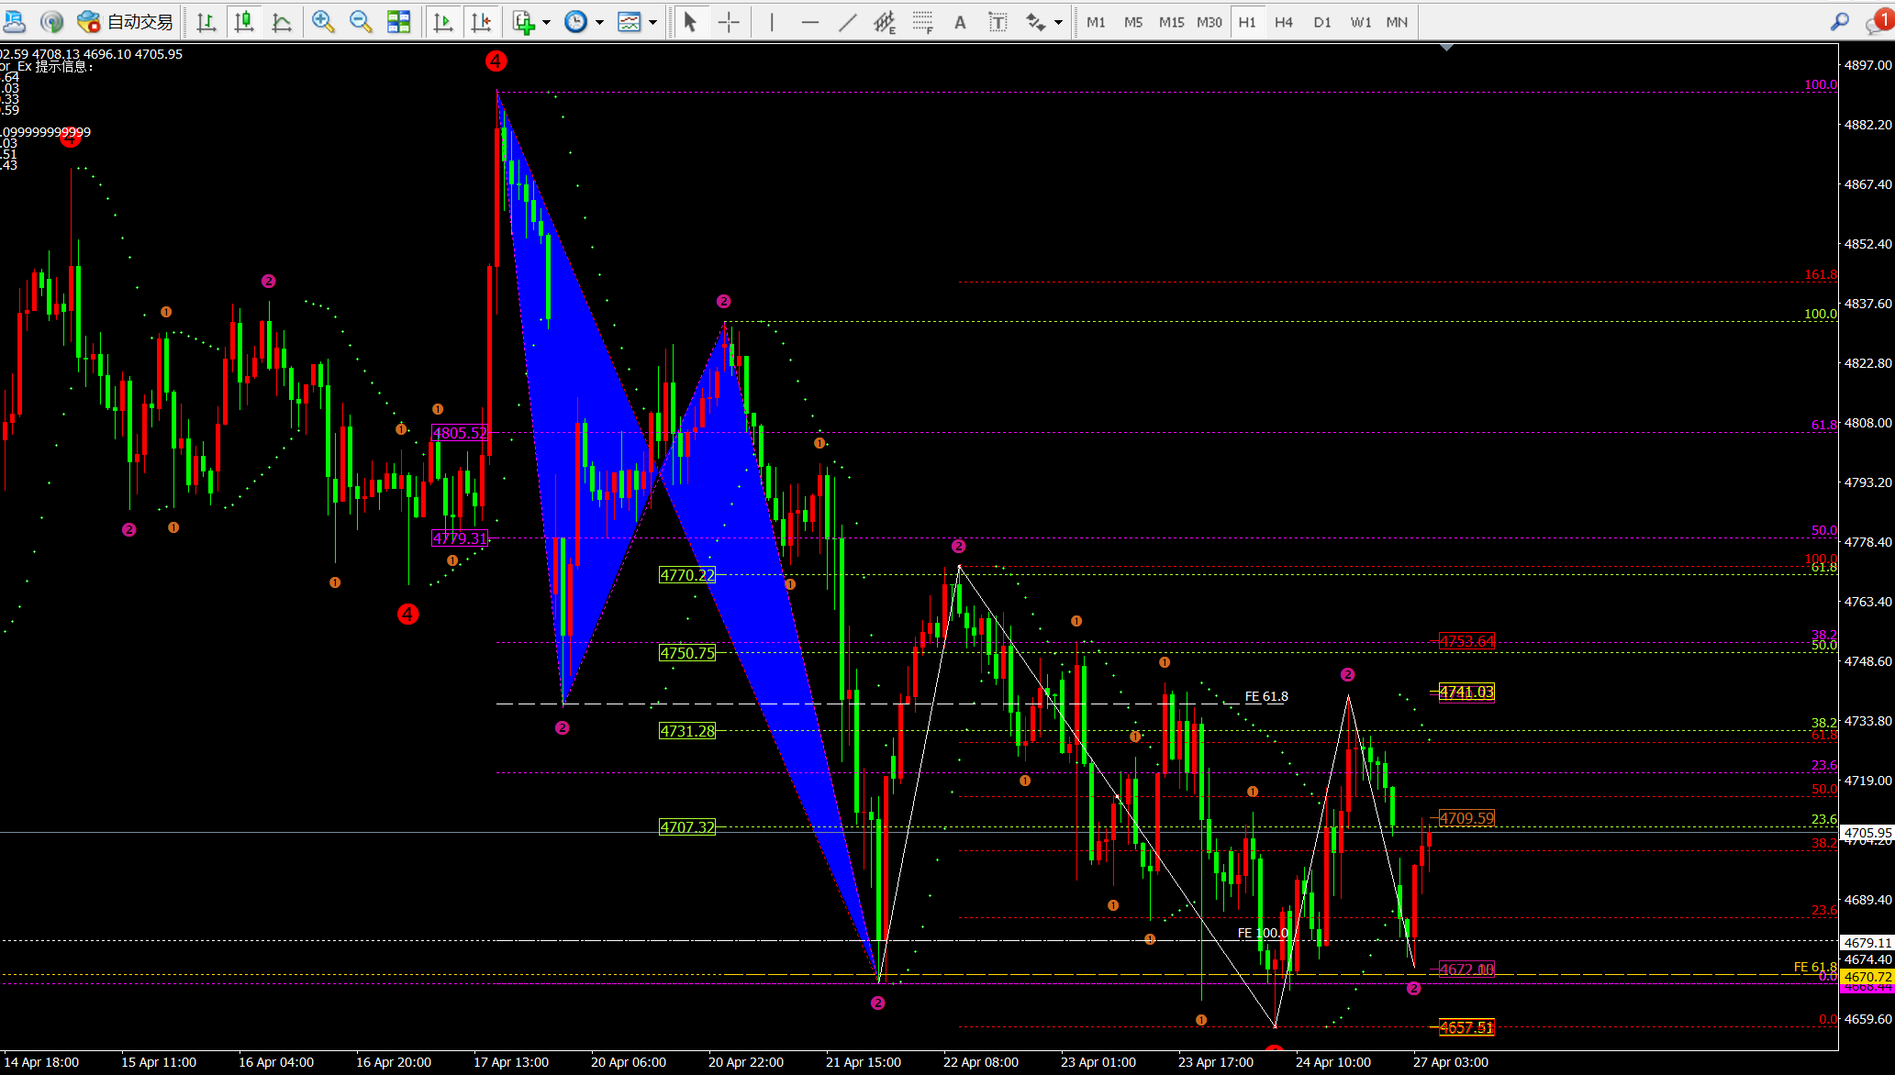The height and width of the screenshot is (1075, 1895).
Task: Expand the chart templates dropdown arrow
Action: (x=653, y=22)
